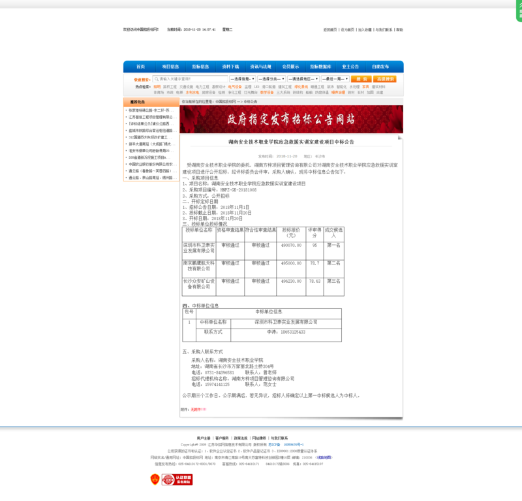The image size is (522, 501).
Task: Open the 业主公告 navigation tab
Action: click(x=350, y=67)
